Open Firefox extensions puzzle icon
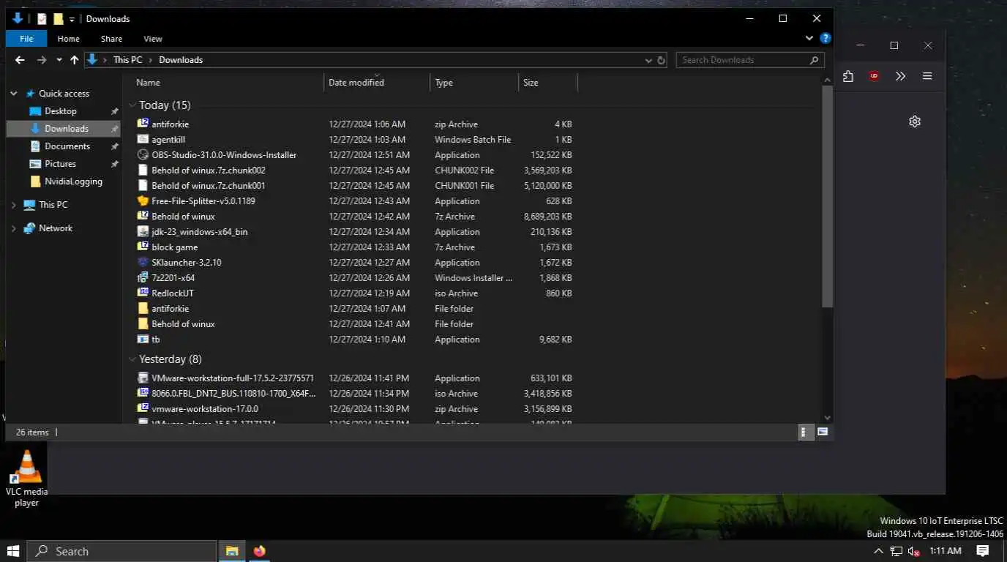 tap(848, 76)
